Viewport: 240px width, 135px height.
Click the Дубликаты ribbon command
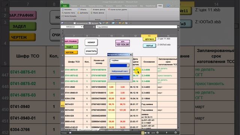(83, 13)
